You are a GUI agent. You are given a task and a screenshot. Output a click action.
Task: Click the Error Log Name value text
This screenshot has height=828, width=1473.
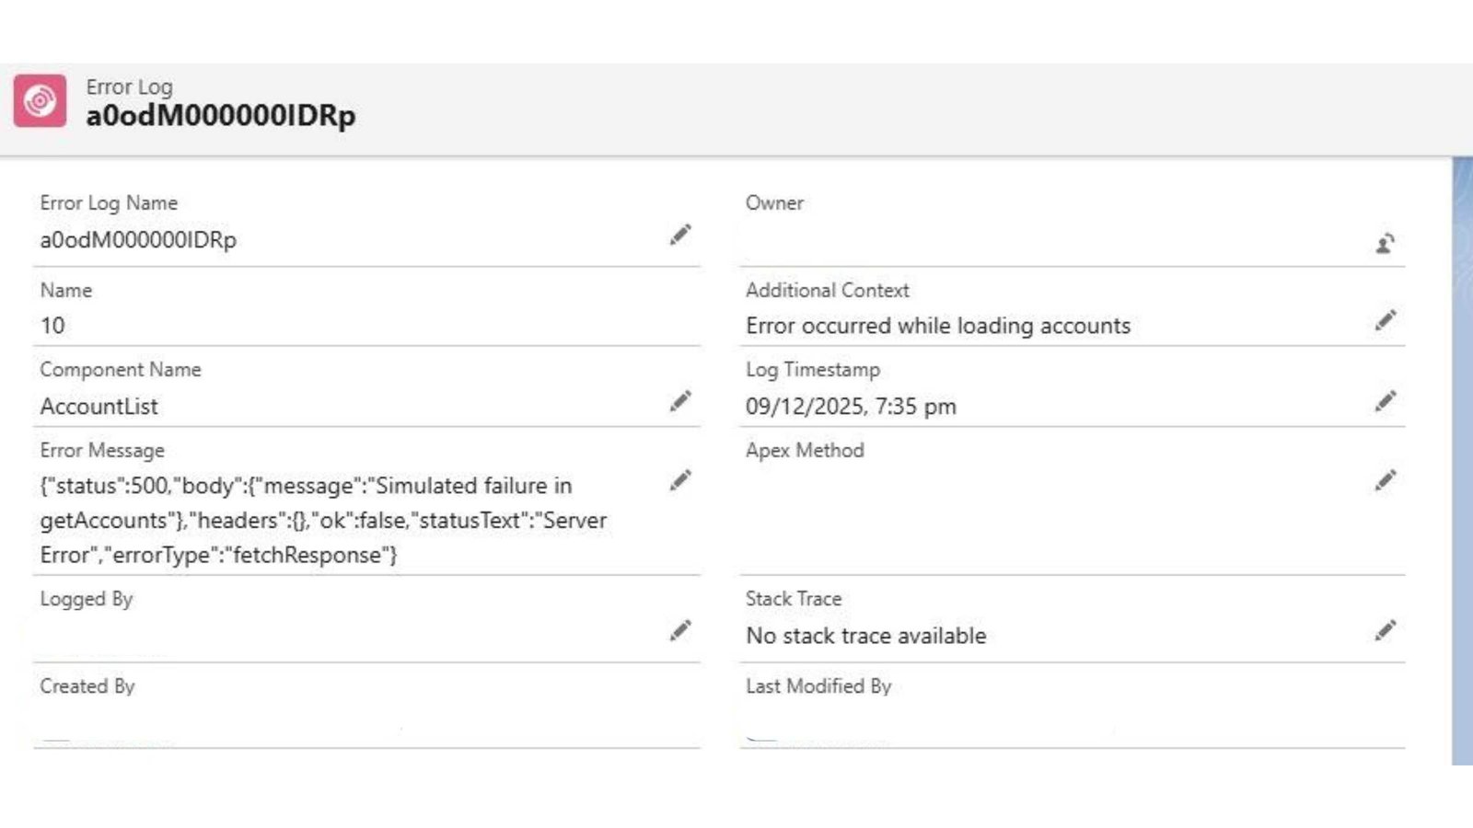pyautogui.click(x=138, y=240)
